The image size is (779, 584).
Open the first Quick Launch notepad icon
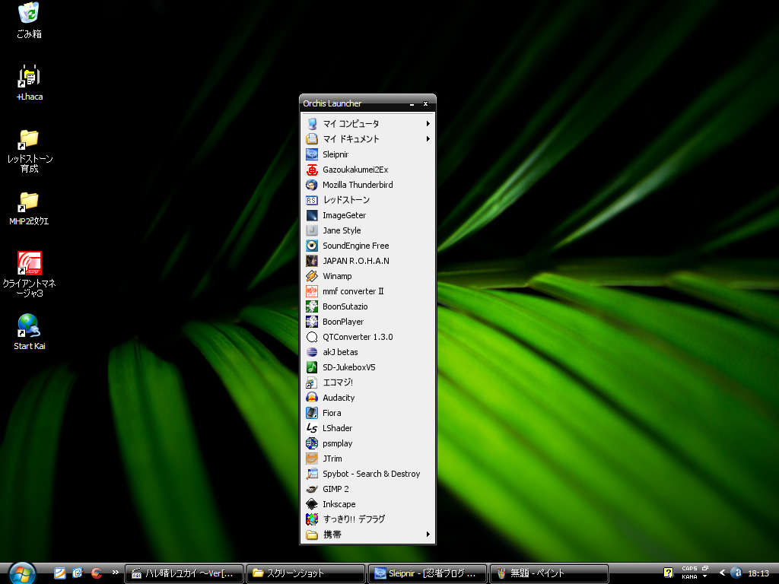click(59, 573)
